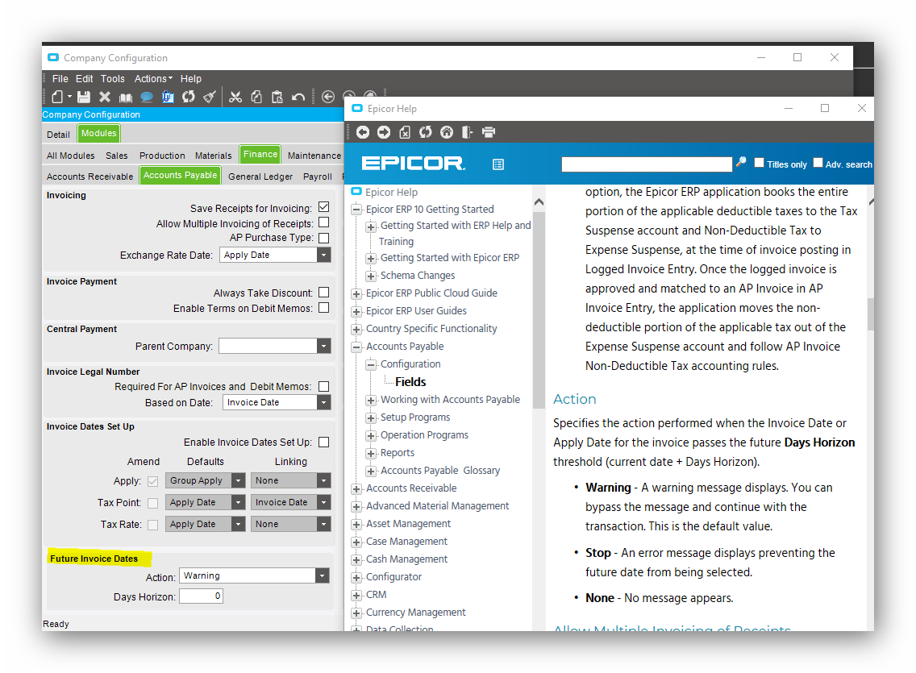Select the Production modules tab
Image resolution: width=916 pixels, height=673 pixels.
coord(162,156)
